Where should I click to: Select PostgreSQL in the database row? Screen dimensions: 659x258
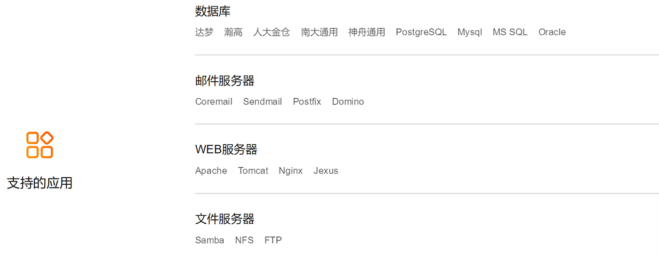click(421, 32)
